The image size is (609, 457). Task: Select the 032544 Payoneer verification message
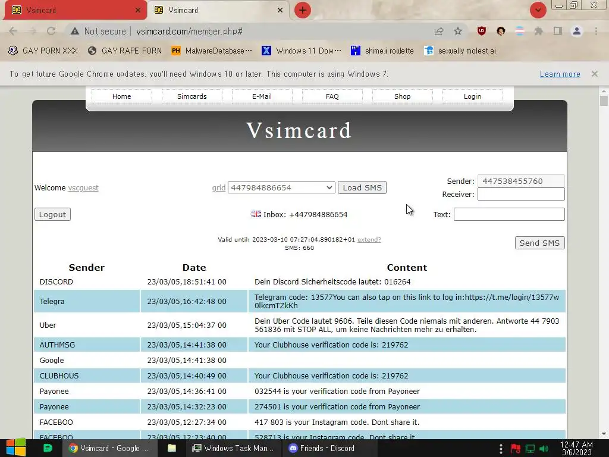click(x=407, y=392)
